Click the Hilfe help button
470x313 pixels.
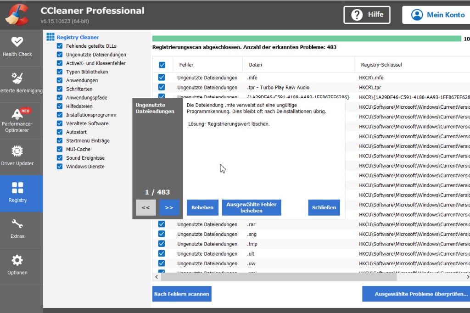[367, 15]
